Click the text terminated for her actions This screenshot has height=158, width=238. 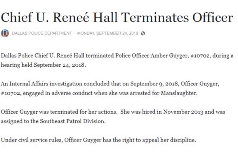[84, 112]
